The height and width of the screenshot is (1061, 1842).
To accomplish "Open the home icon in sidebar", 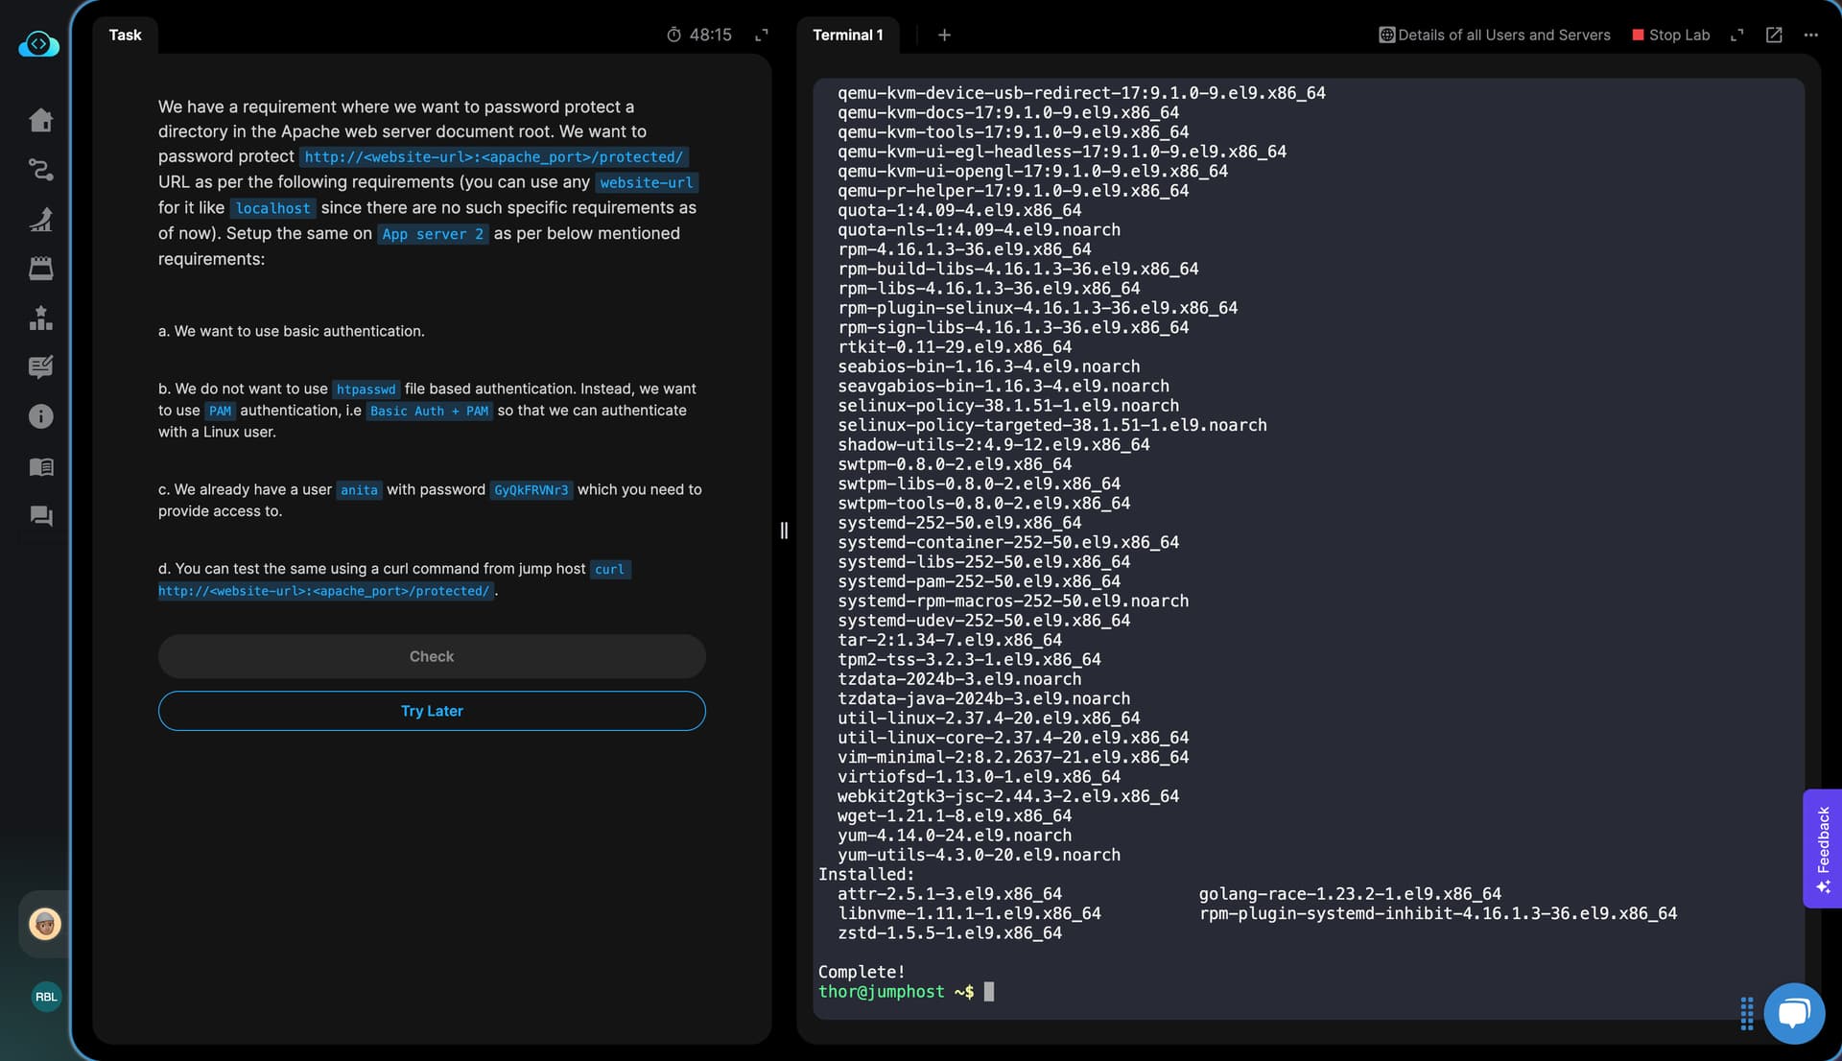I will pos(40,120).
